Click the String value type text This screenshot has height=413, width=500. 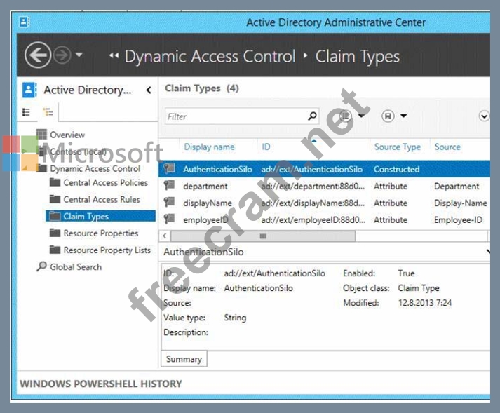235,318
